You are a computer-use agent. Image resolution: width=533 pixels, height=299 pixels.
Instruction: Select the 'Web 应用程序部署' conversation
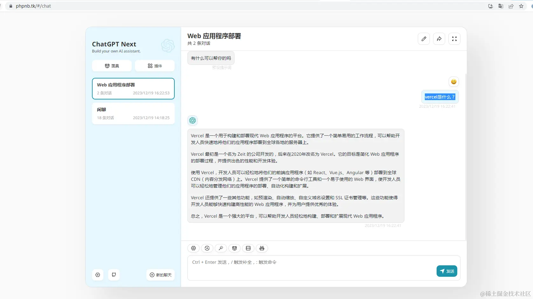coord(133,89)
